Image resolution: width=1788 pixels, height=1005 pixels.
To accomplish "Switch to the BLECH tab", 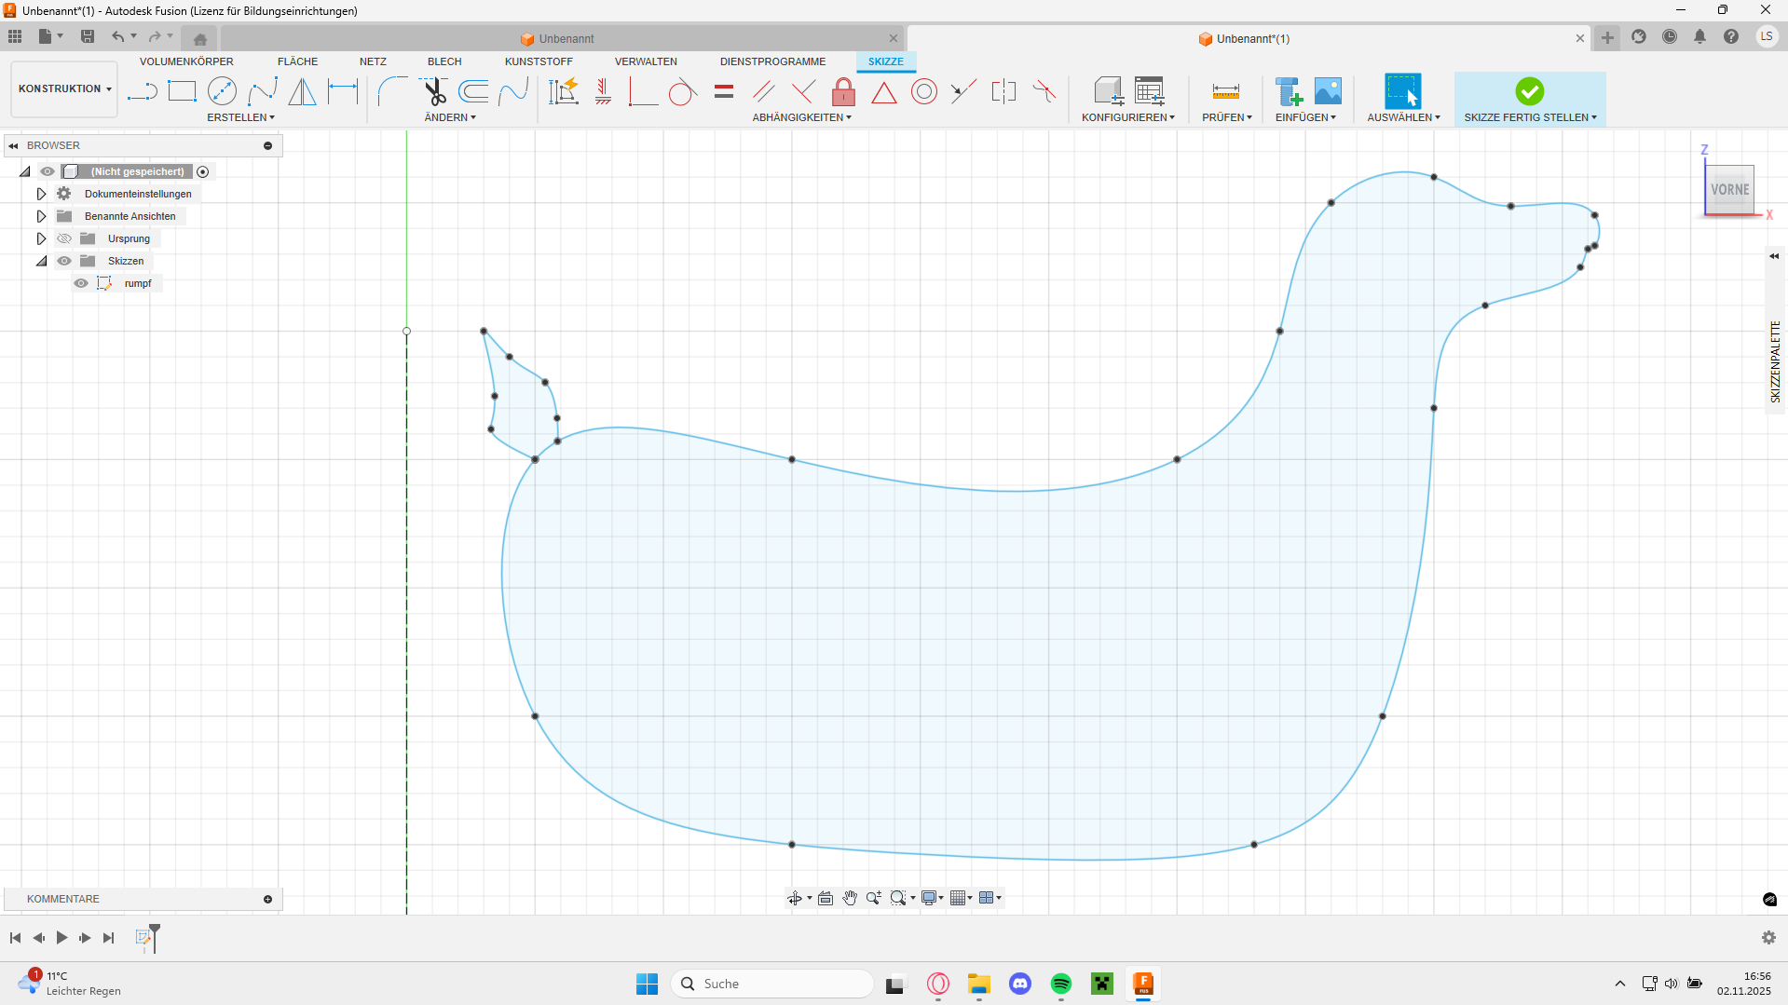I will coord(444,61).
